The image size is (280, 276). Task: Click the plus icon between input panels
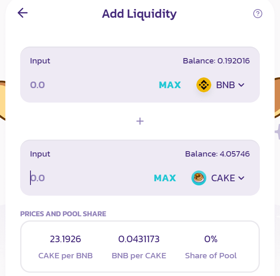pyautogui.click(x=140, y=121)
